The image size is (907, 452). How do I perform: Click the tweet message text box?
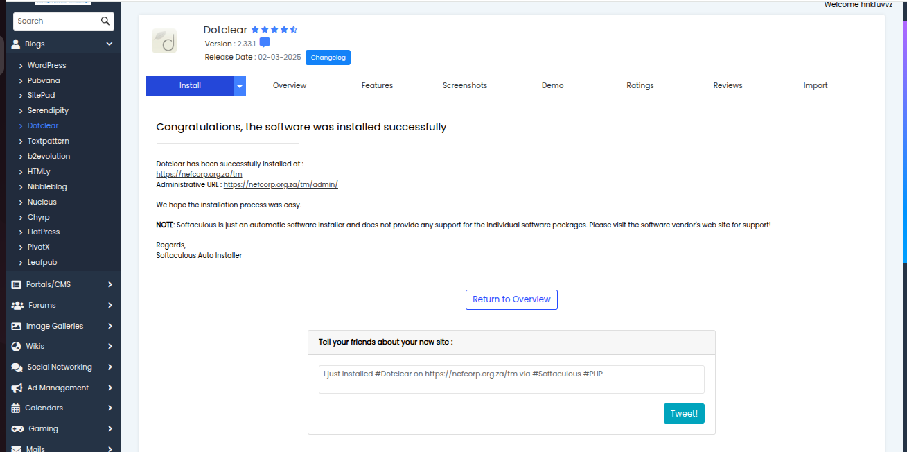[x=511, y=379]
